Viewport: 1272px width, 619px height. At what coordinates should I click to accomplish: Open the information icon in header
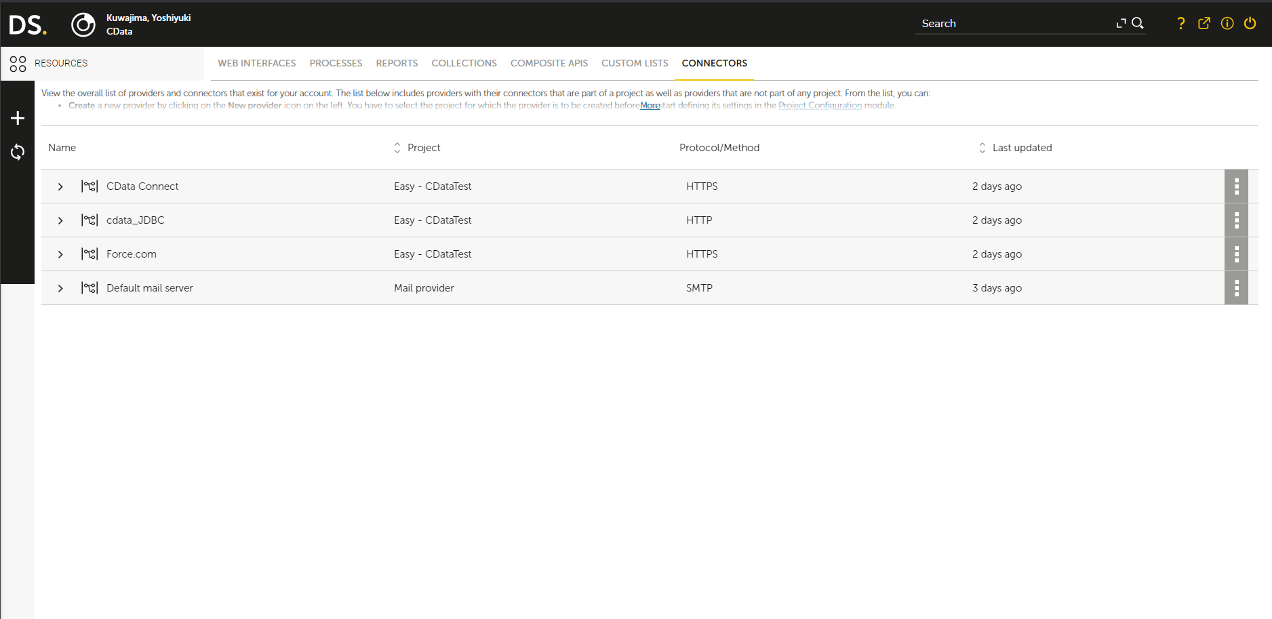point(1227,24)
